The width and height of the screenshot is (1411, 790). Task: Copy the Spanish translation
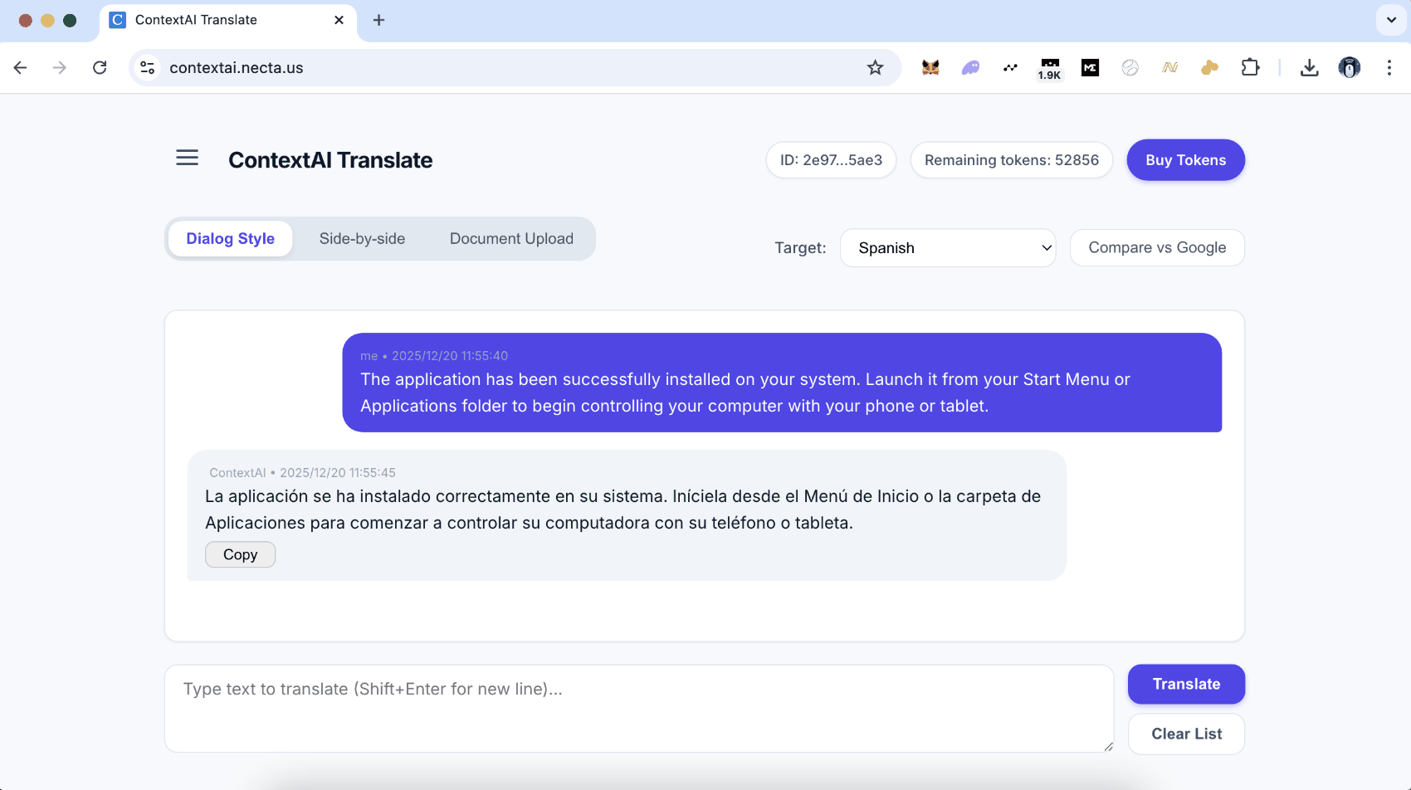point(240,554)
